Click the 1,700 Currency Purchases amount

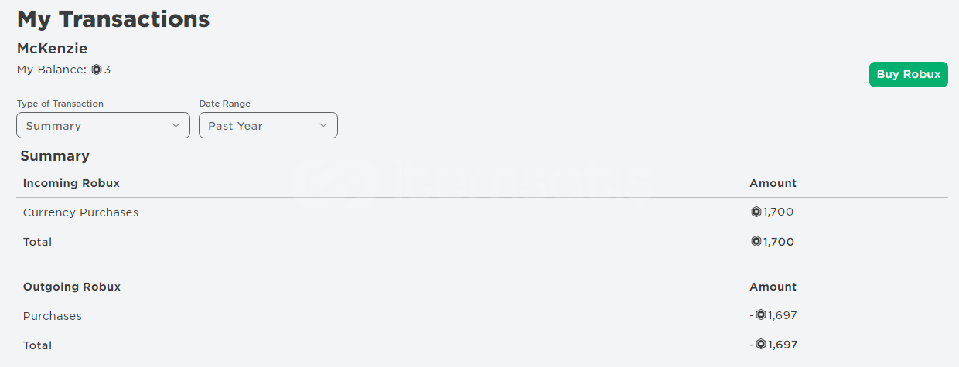tap(778, 212)
